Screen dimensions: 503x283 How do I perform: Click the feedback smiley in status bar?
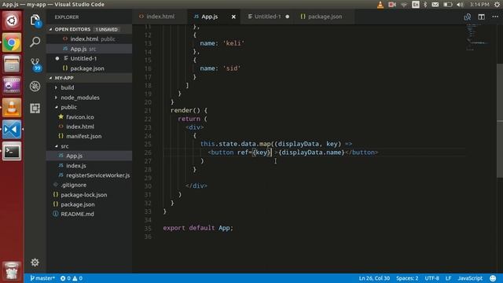[x=493, y=278]
